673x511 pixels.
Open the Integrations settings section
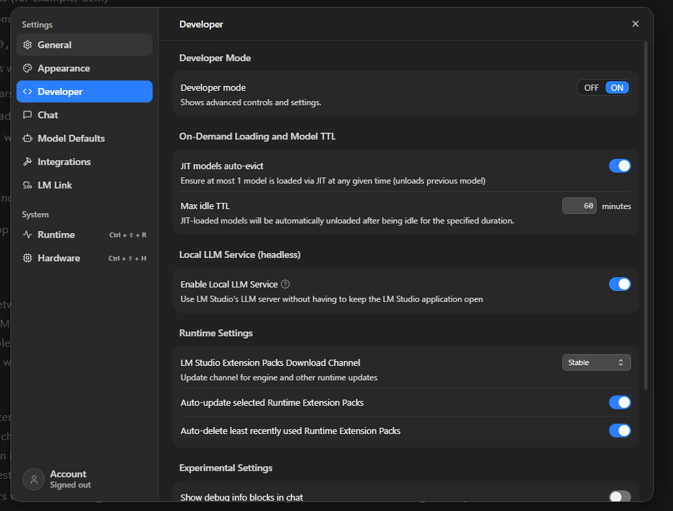point(85,162)
